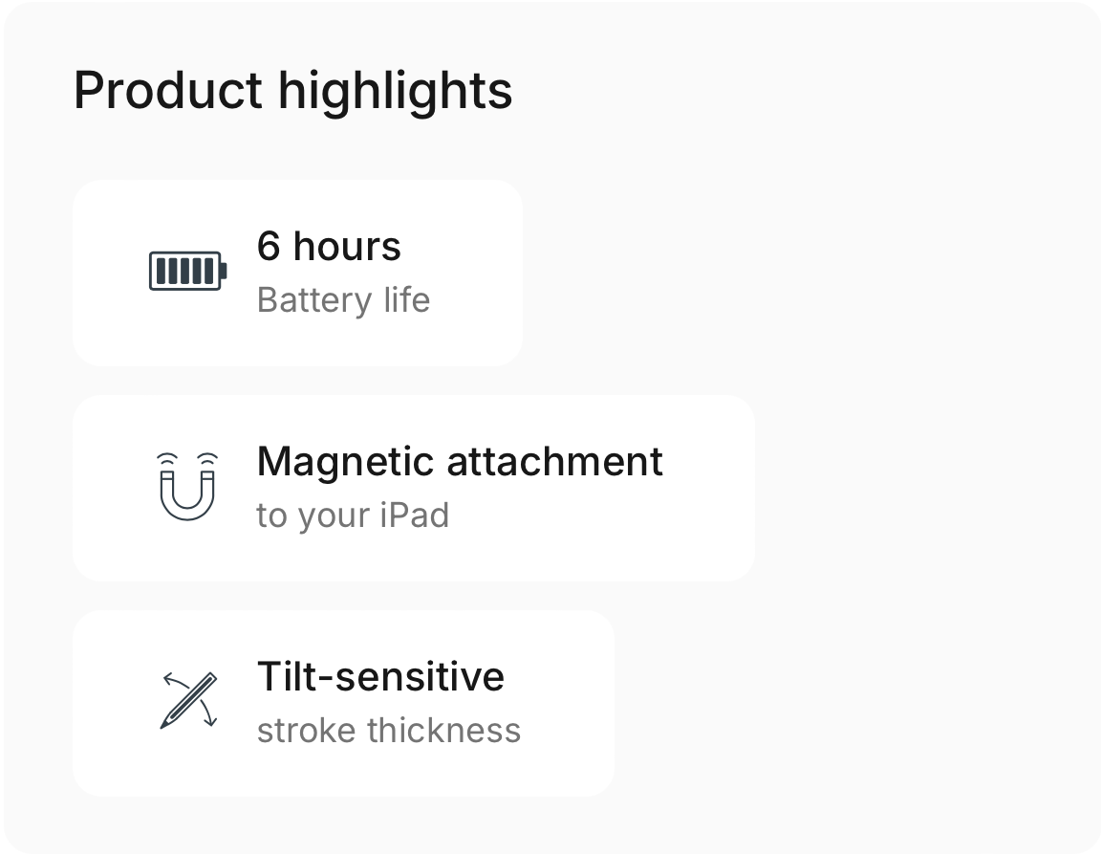Click the battery icon
Viewport: 1101px width, 855px height.
click(x=187, y=272)
